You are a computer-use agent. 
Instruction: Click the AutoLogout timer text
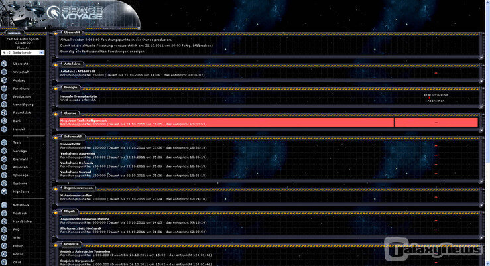click(23, 41)
